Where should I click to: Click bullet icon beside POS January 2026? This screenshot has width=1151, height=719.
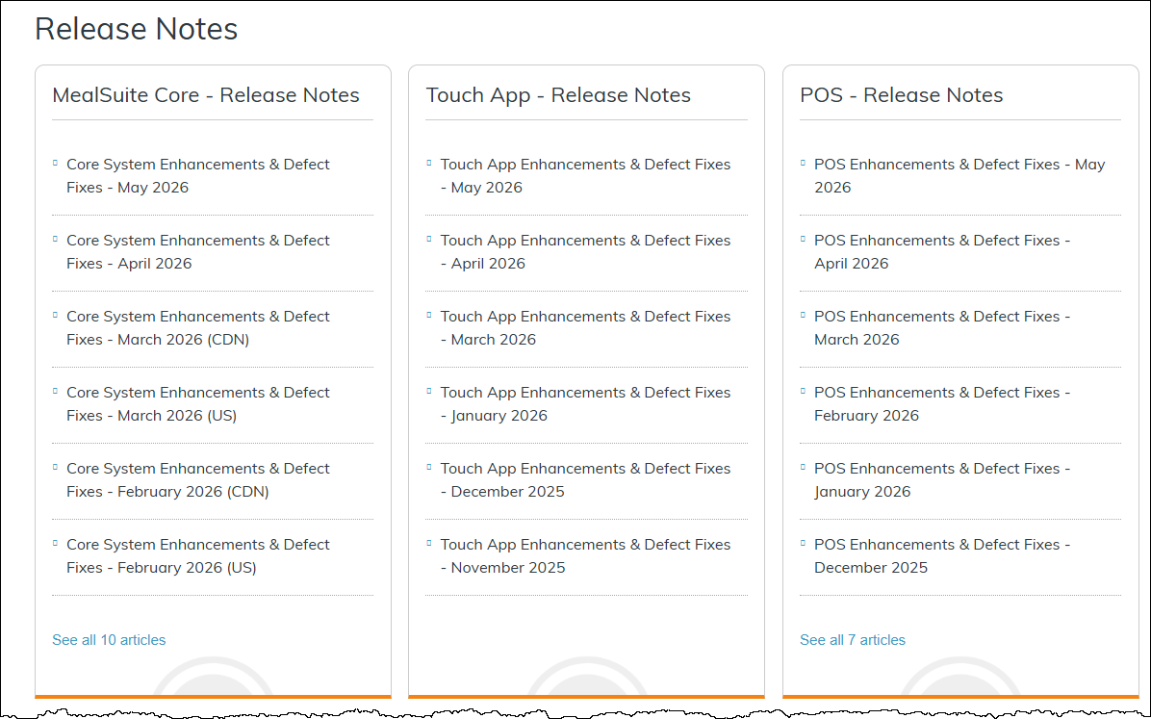point(803,467)
